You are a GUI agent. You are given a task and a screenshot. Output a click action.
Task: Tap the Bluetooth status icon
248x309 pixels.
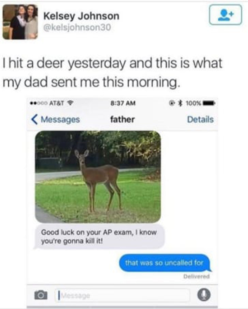(x=179, y=103)
